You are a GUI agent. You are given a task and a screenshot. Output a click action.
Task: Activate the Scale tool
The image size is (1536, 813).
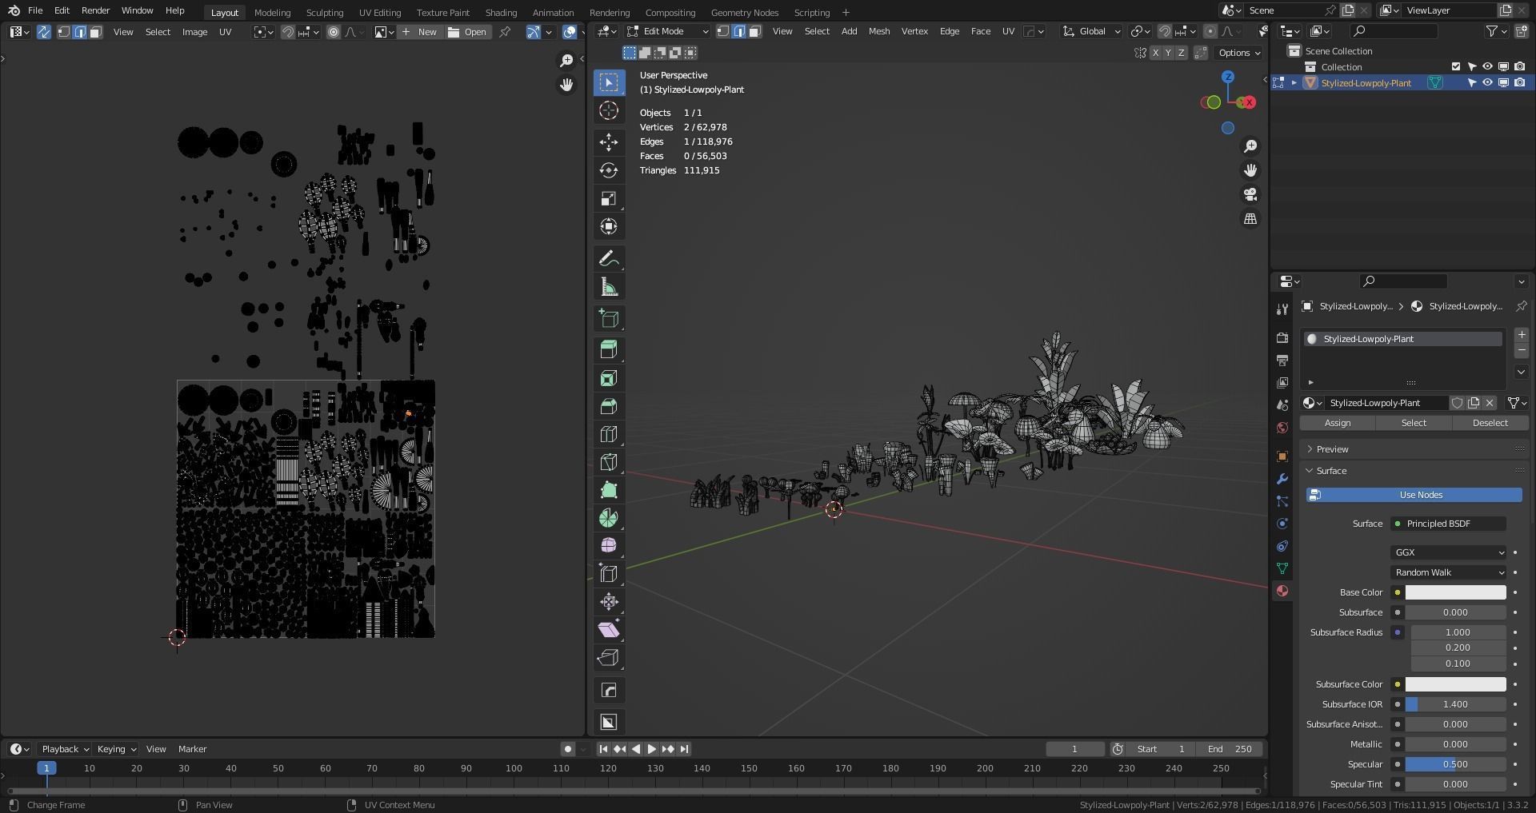point(609,198)
